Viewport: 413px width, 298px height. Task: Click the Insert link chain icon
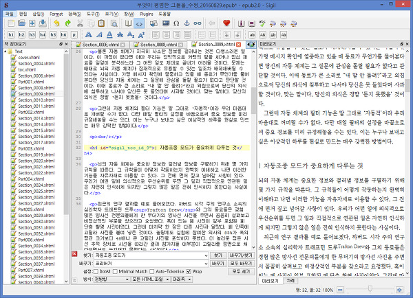pyautogui.click(x=198, y=23)
